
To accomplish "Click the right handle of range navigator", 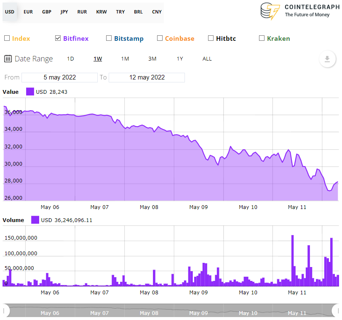I will point(336,311).
